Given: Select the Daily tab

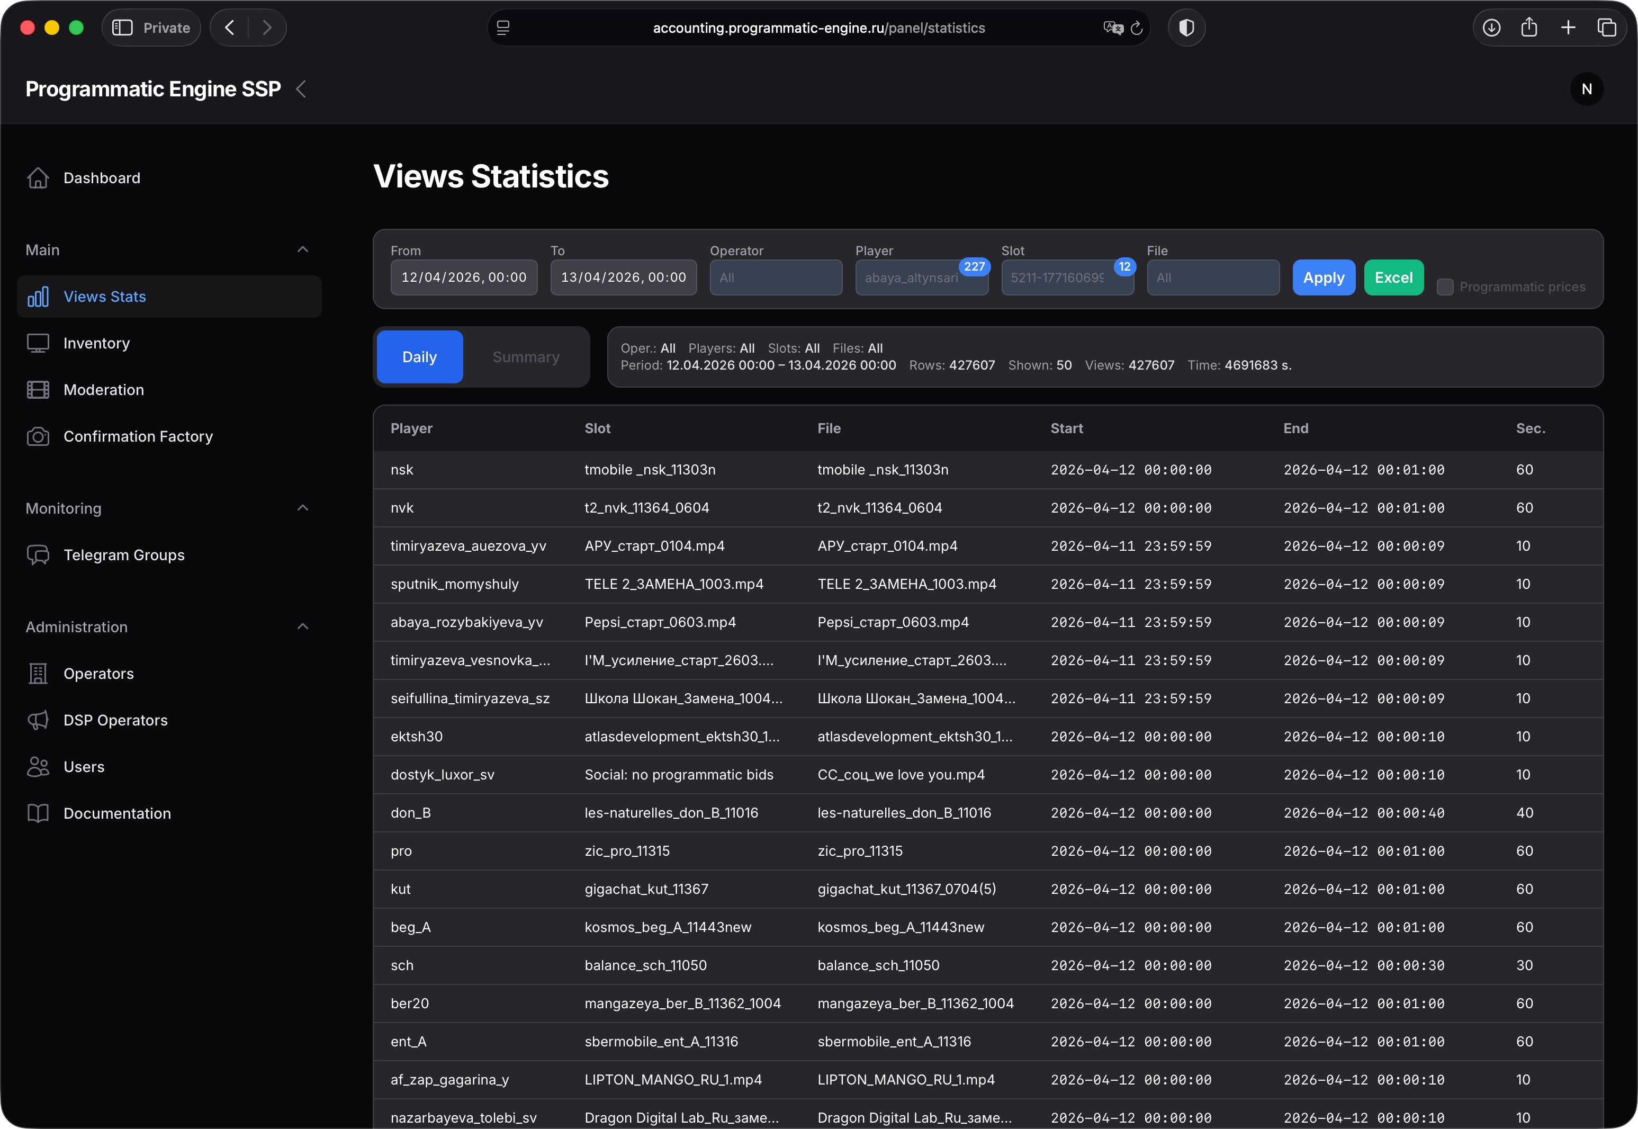Looking at the screenshot, I should click(x=419, y=356).
